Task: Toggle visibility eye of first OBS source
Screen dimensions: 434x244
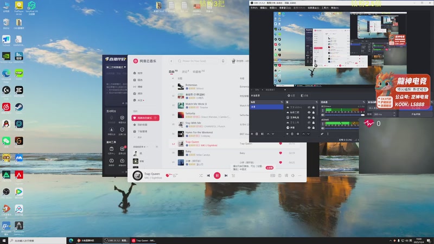Action: pyautogui.click(x=309, y=107)
